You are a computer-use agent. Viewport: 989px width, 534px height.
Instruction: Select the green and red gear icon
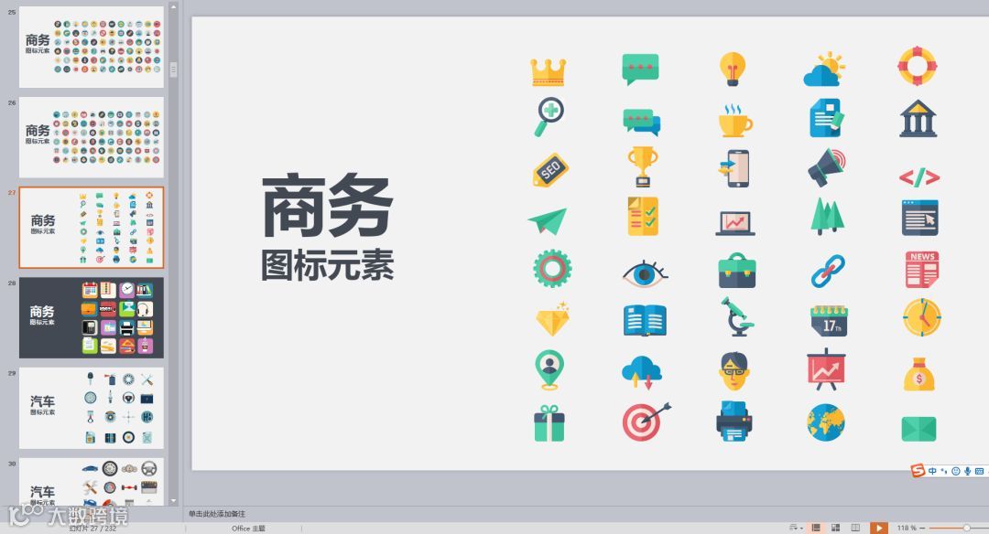click(552, 269)
